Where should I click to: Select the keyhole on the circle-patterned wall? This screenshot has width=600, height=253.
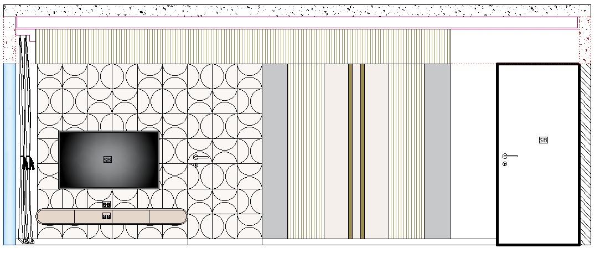point(196,165)
